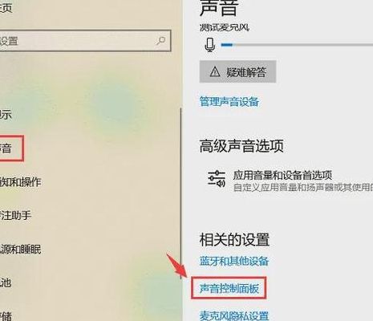373x321 pixels.
Task: Open 麦克风隐私设置 link
Action: 234,315
